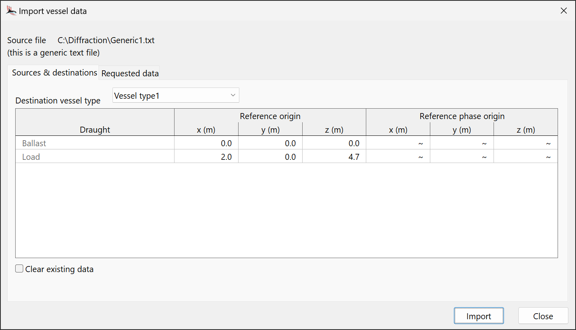This screenshot has height=330, width=576.
Task: Click Load reference origin y cell
Action: (x=270, y=157)
